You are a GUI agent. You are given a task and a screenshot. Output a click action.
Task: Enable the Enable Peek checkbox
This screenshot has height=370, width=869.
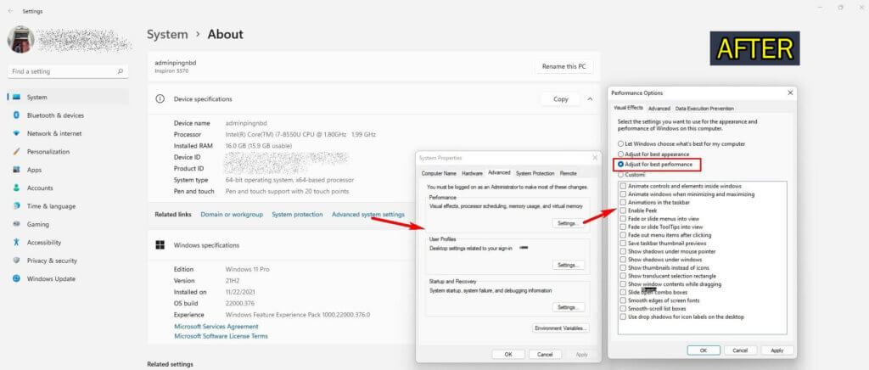click(x=624, y=210)
